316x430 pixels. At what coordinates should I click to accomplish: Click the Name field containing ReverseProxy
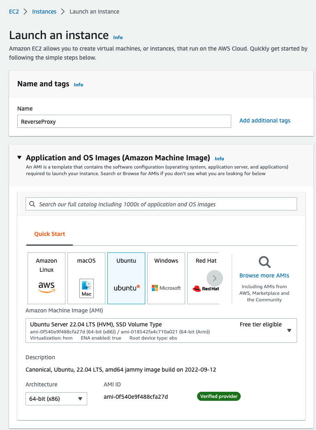click(x=124, y=121)
